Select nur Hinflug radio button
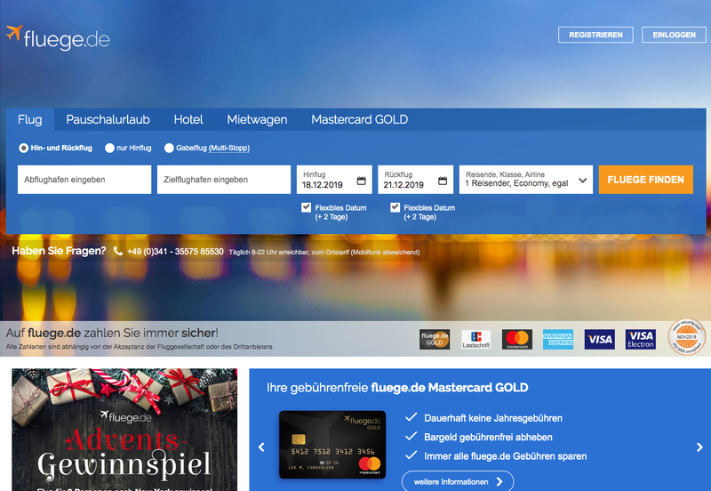The width and height of the screenshot is (711, 491). click(109, 148)
